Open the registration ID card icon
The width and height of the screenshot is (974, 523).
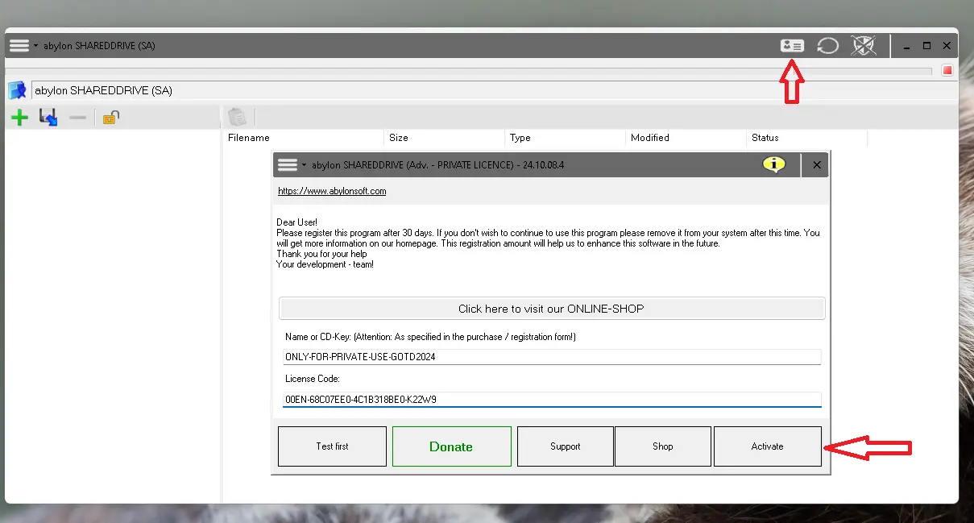point(792,46)
